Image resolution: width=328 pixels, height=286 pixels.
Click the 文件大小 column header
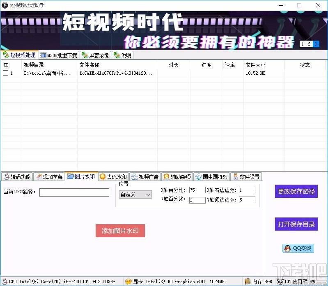tap(264, 65)
